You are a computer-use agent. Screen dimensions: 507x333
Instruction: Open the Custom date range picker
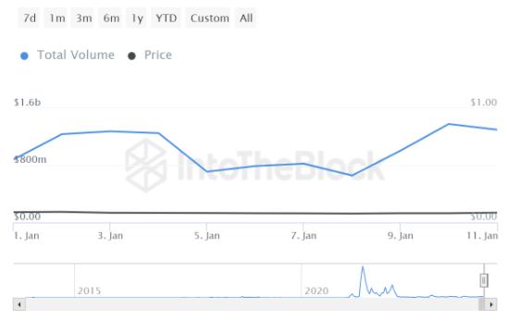click(x=209, y=18)
